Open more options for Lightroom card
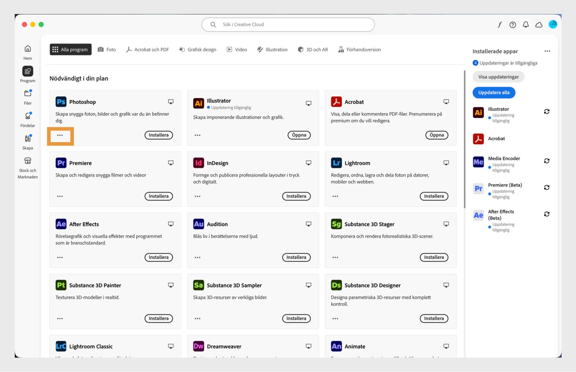Viewport: 576px width, 372px height. (335, 196)
